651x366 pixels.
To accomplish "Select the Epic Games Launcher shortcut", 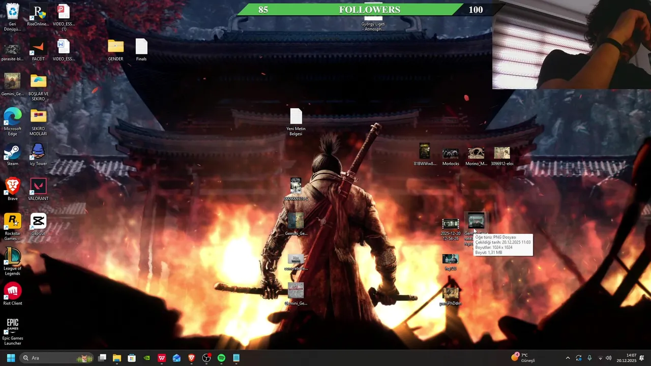I will coord(12,331).
